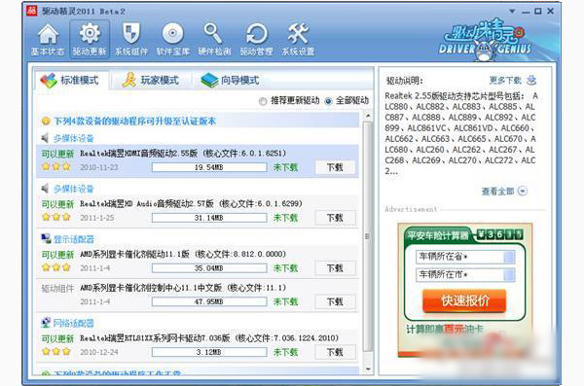Screen dimensions: 584x386
Task: Switch to the 玩家模式 tab
Action: [x=151, y=81]
